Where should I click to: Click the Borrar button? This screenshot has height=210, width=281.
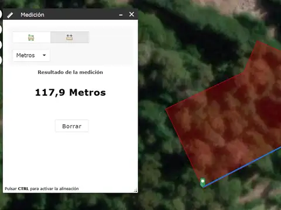(x=72, y=126)
